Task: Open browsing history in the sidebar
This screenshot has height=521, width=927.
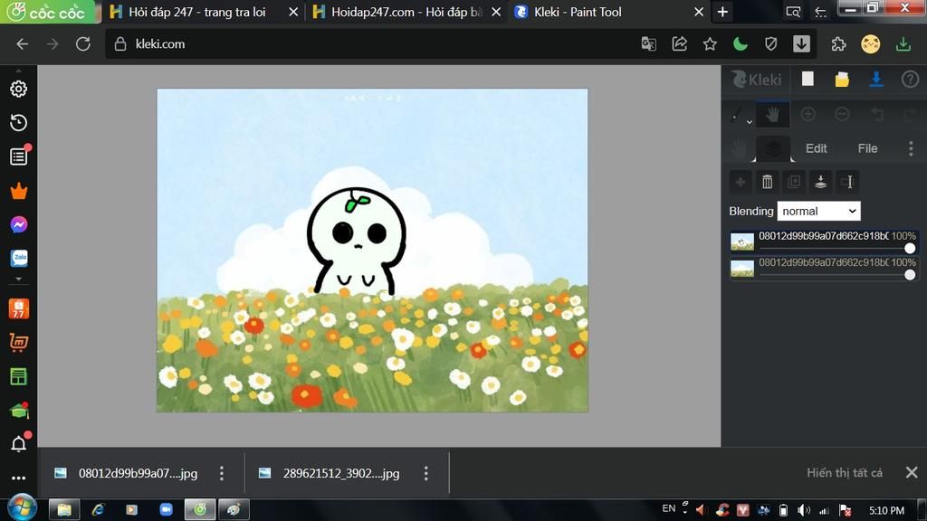Action: pyautogui.click(x=18, y=122)
